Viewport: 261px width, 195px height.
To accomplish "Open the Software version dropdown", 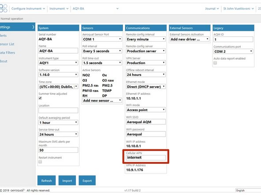I will (58, 75).
